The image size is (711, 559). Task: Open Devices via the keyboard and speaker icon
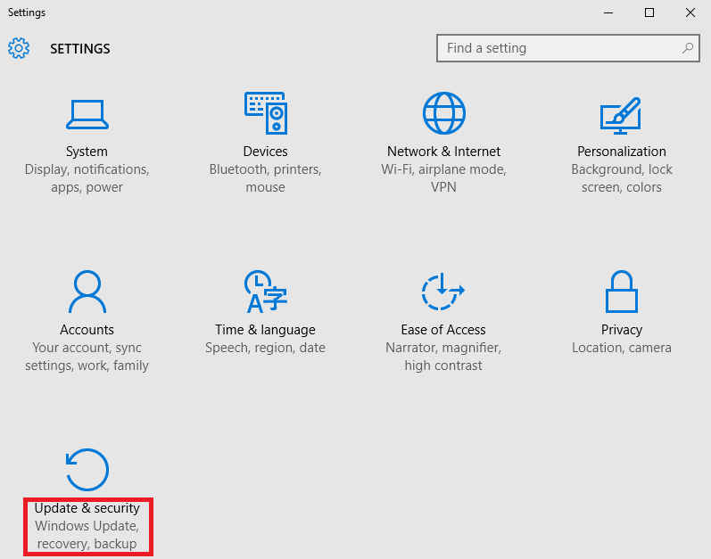[x=265, y=113]
